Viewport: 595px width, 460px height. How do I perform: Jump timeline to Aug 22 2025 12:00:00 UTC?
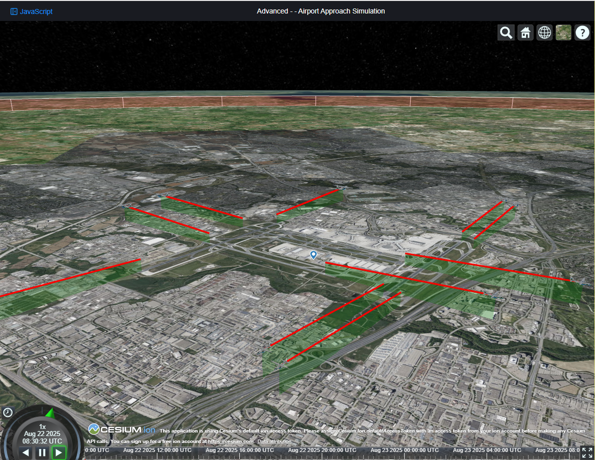click(x=157, y=450)
